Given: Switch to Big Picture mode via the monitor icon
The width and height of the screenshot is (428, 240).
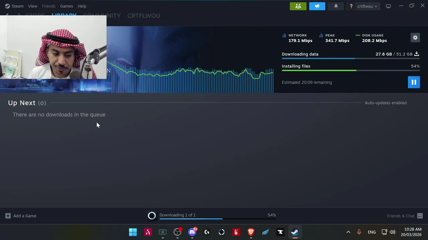Looking at the screenshot, I should tap(388, 6).
